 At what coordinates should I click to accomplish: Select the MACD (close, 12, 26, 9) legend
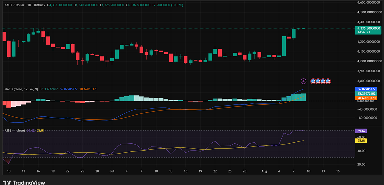pyautogui.click(x=22, y=89)
